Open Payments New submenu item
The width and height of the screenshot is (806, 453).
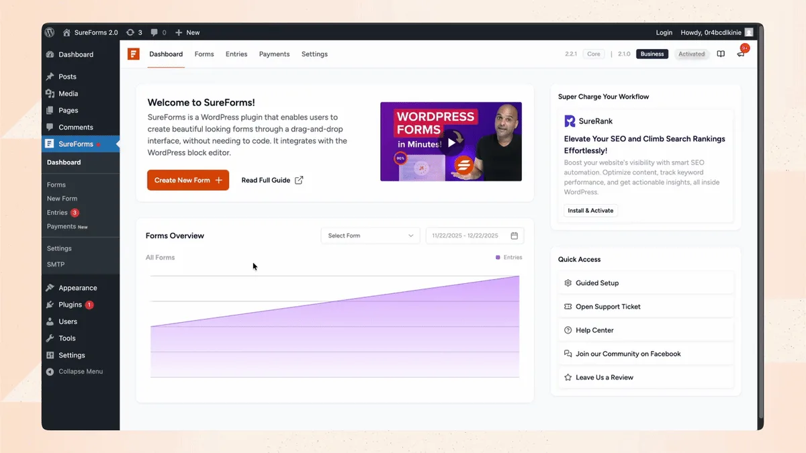67,227
